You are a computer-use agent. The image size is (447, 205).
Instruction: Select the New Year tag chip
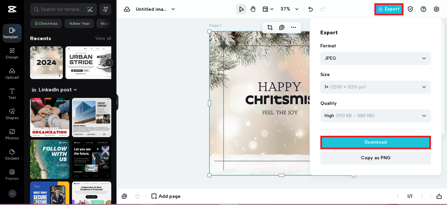coord(79,23)
